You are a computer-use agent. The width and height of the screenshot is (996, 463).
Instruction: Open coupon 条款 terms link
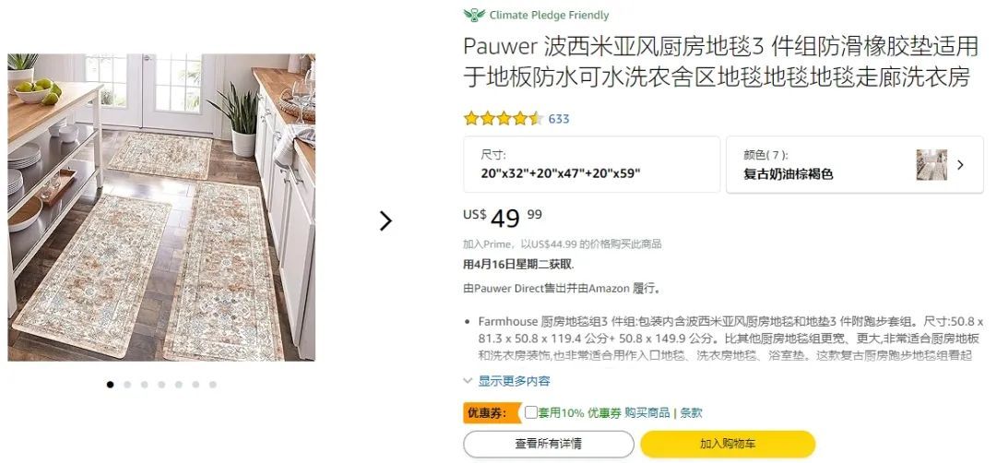pos(691,413)
